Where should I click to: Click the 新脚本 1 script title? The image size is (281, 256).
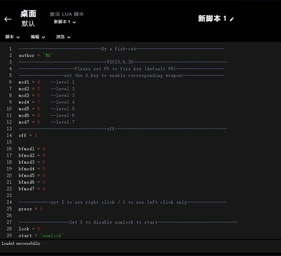click(212, 18)
